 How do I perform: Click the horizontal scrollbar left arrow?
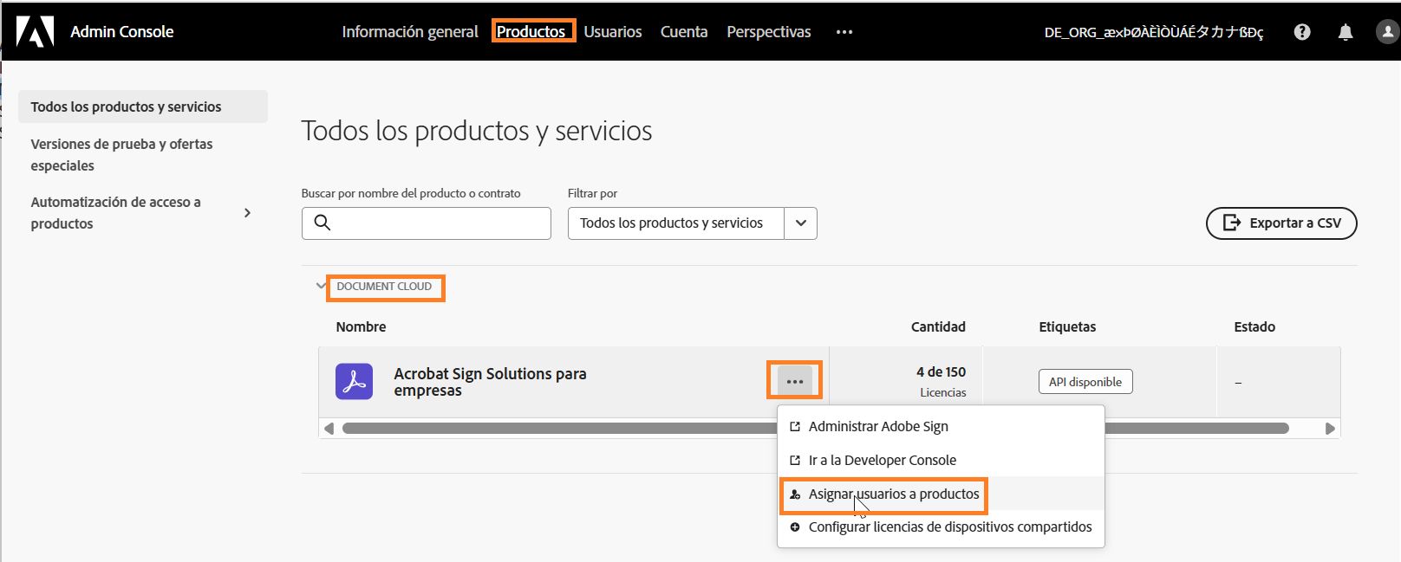[329, 428]
